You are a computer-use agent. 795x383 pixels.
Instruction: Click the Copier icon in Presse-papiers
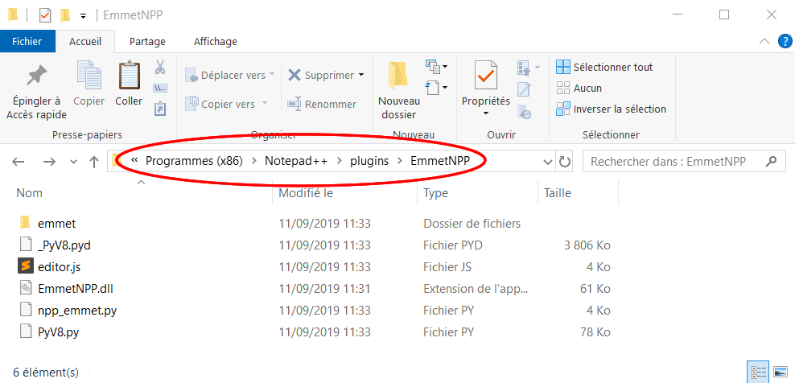[x=89, y=75]
